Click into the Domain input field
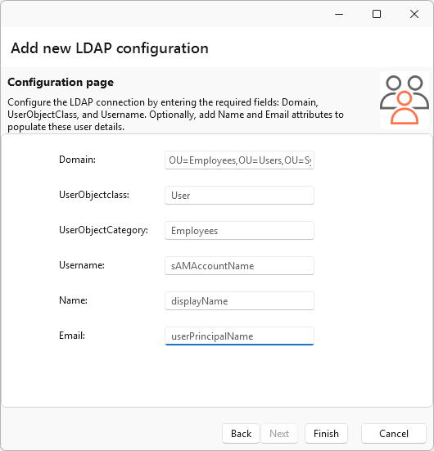This screenshot has width=434, height=451. point(239,160)
